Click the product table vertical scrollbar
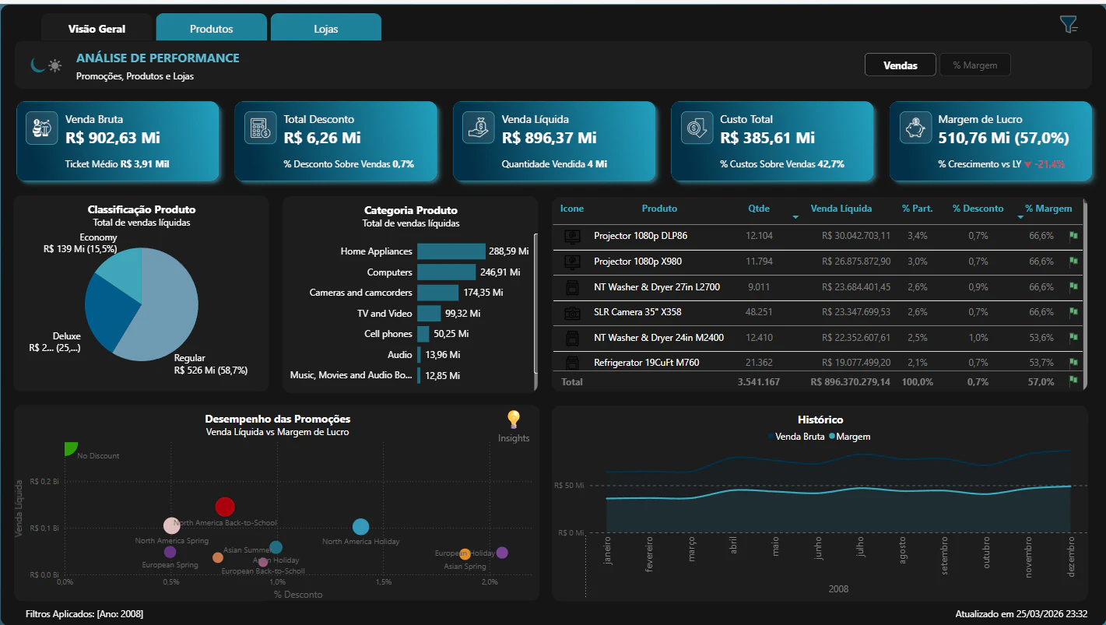 [x=1084, y=293]
